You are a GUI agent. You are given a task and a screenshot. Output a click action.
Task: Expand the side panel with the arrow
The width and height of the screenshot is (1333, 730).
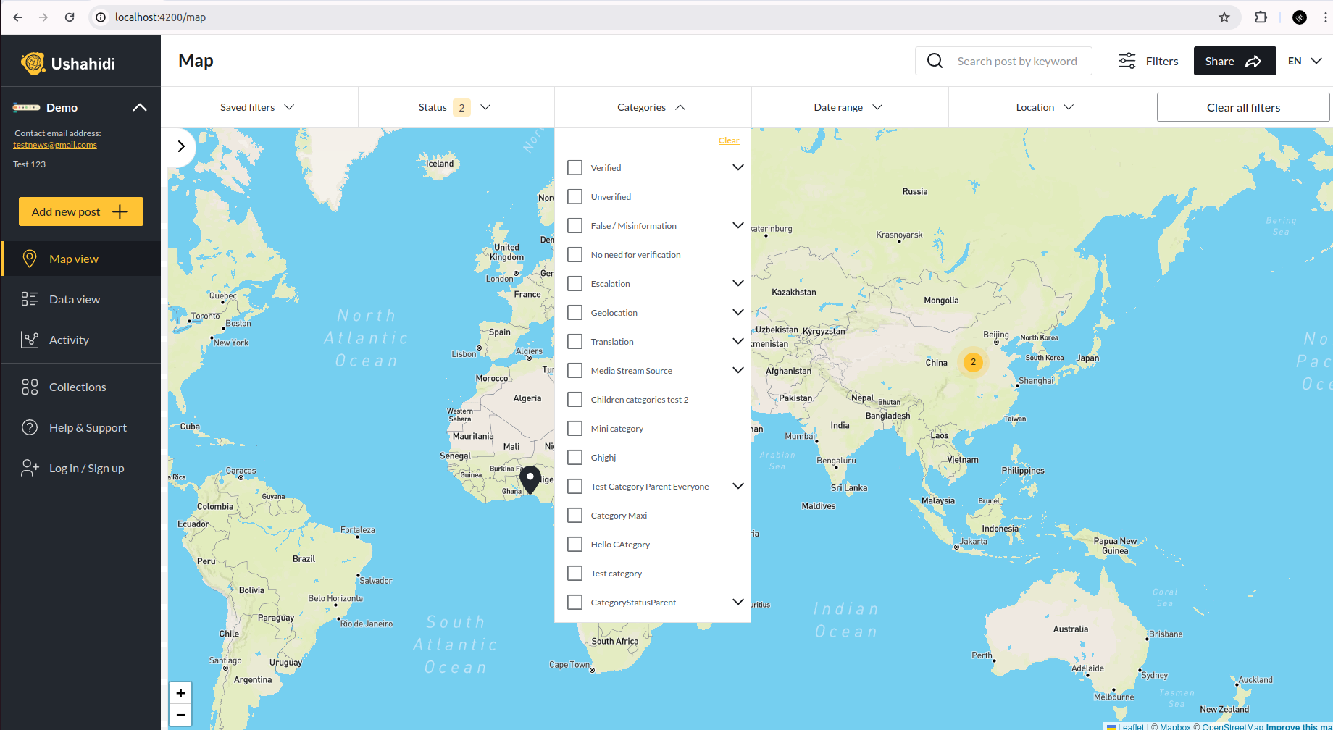click(x=181, y=146)
